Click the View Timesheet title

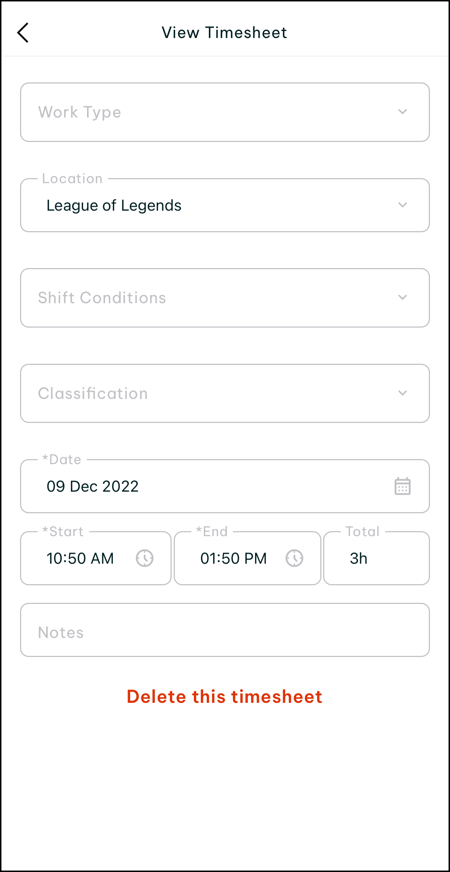point(224,33)
